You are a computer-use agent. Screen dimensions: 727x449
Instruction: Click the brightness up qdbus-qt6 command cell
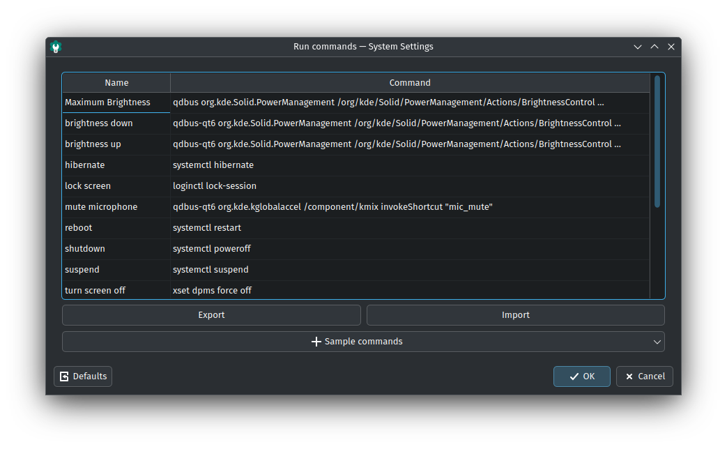(x=410, y=144)
